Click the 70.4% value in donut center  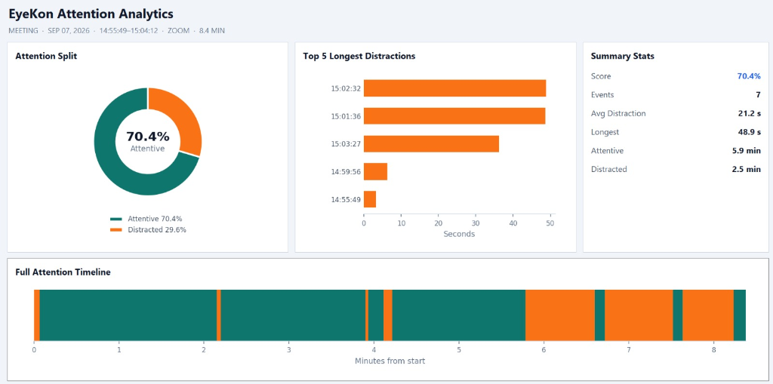point(148,137)
